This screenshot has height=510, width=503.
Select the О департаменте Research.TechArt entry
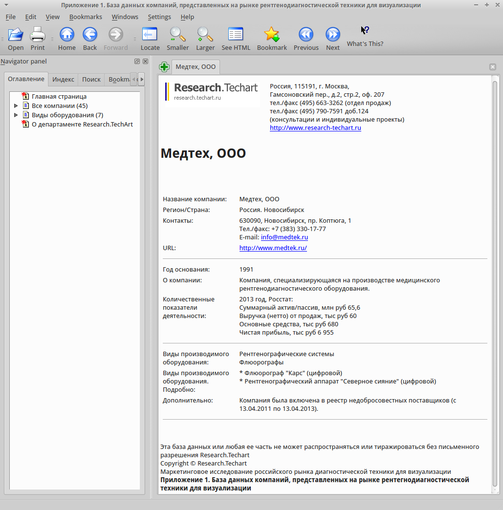(x=82, y=124)
